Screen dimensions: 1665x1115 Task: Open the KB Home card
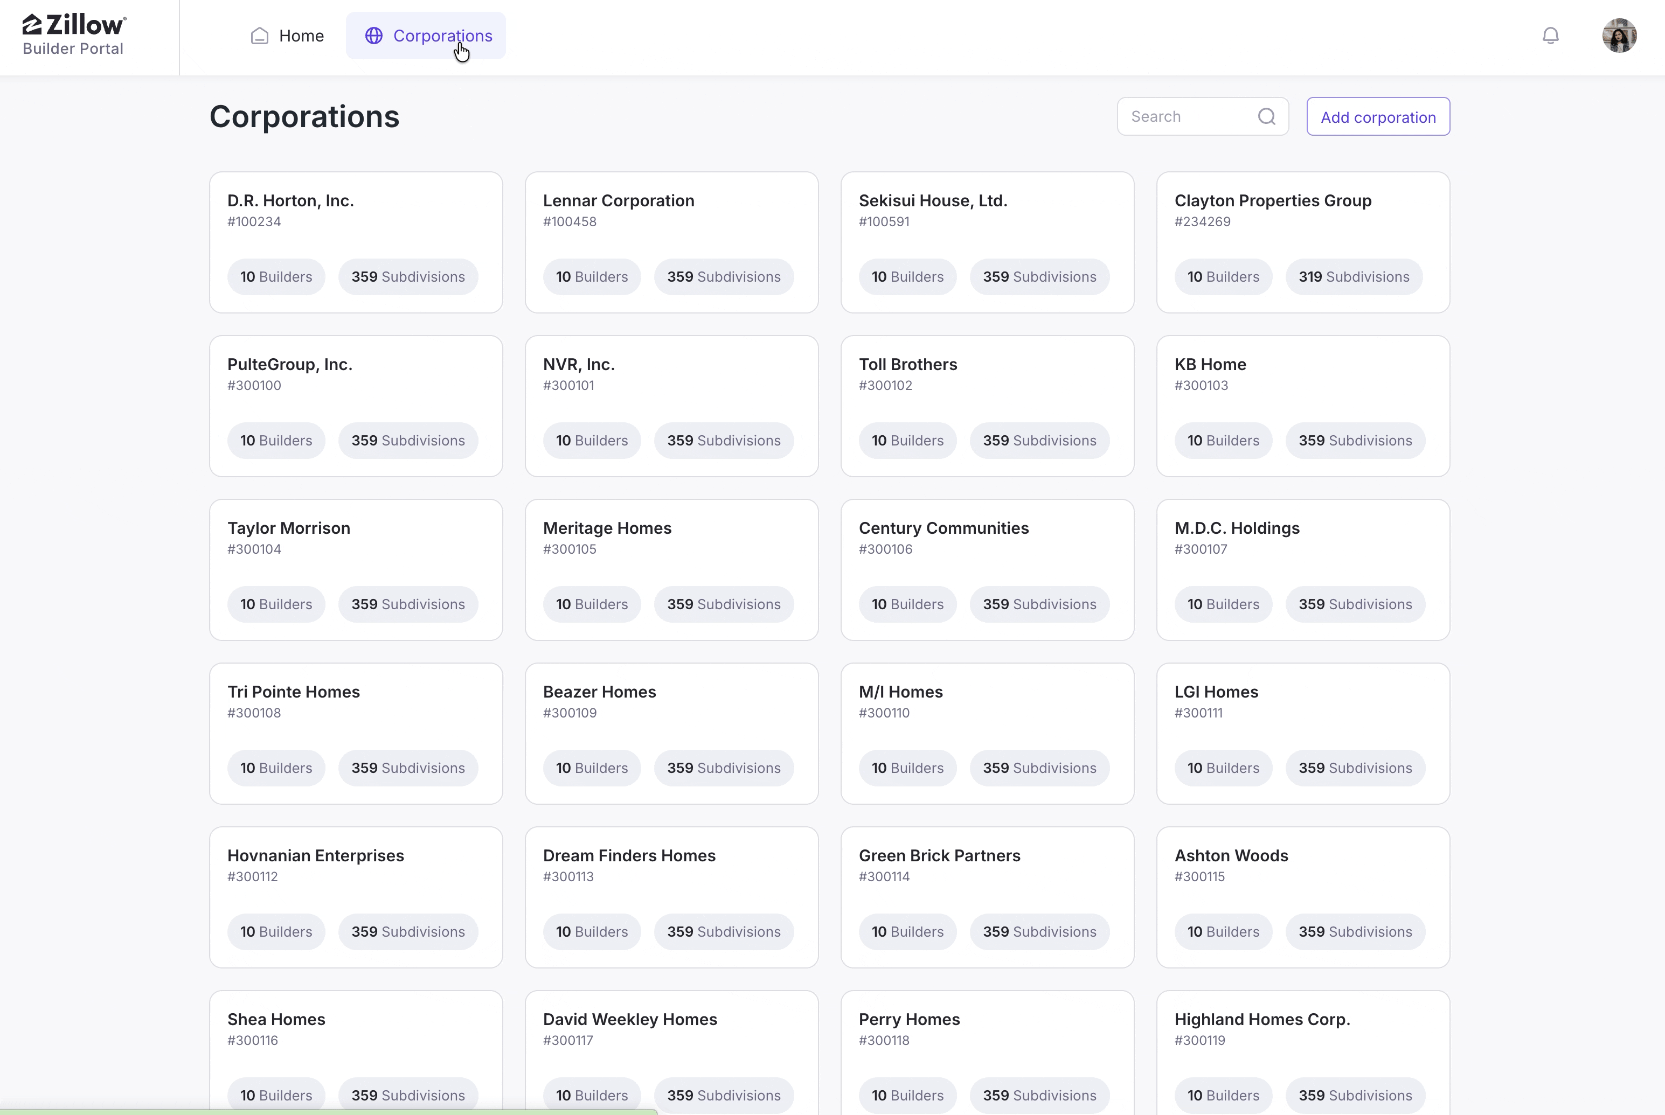1303,406
